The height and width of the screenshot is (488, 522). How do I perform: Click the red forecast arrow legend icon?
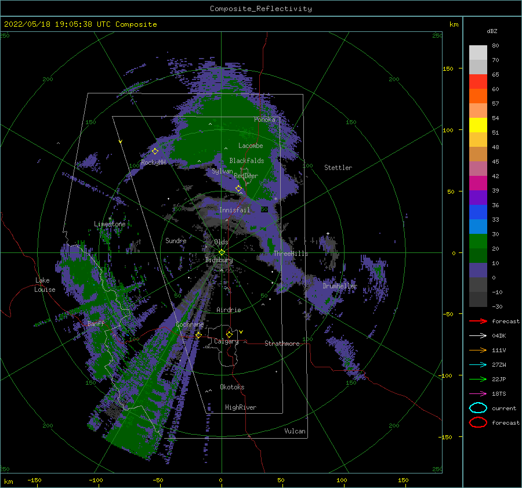[x=478, y=321]
